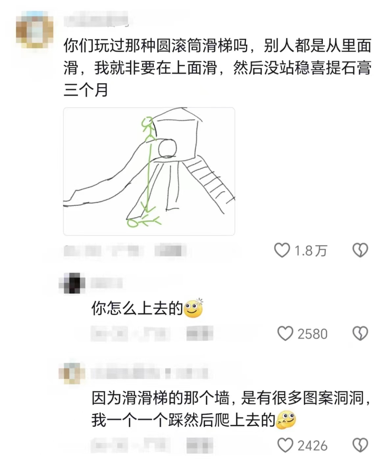Select the comment text about 圆滚筒滑梯
The height and width of the screenshot is (462, 388).
(218, 68)
